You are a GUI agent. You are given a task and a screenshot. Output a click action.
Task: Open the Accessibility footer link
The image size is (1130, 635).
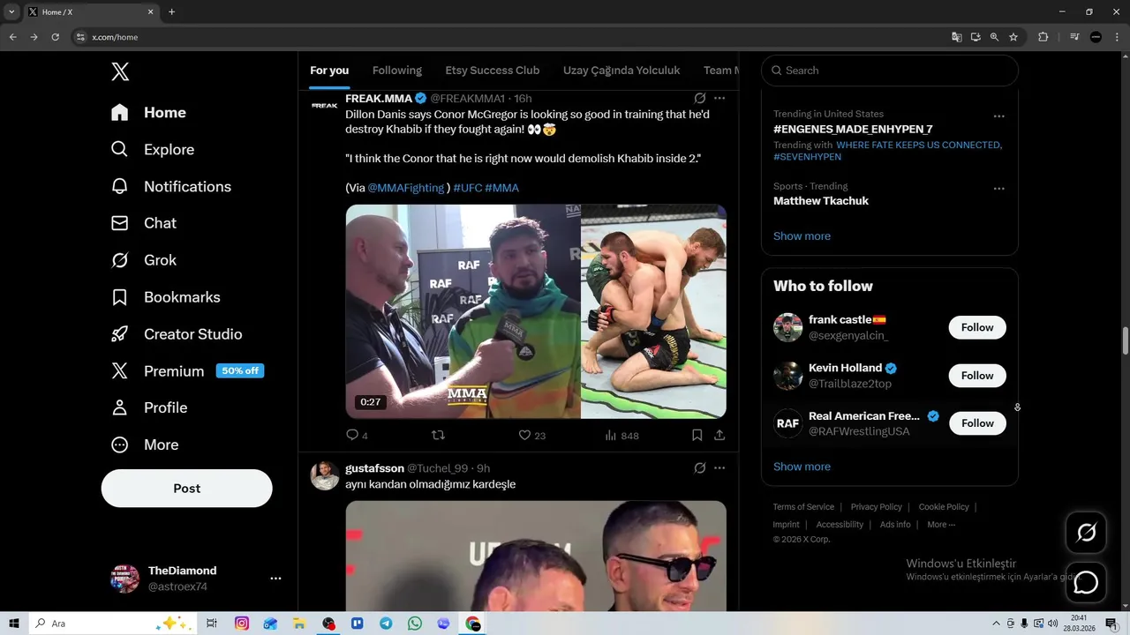tap(840, 525)
